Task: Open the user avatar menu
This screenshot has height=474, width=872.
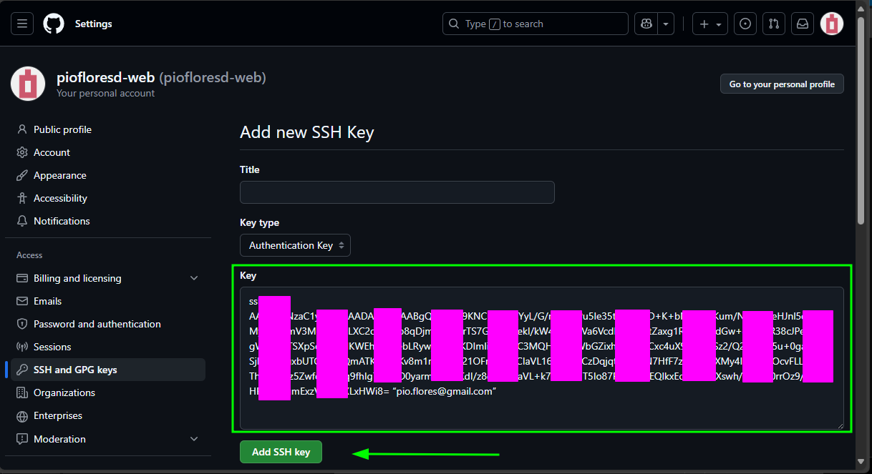Action: coord(831,24)
